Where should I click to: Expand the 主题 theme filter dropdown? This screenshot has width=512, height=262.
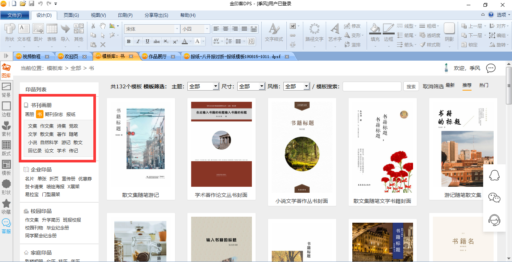pos(216,86)
